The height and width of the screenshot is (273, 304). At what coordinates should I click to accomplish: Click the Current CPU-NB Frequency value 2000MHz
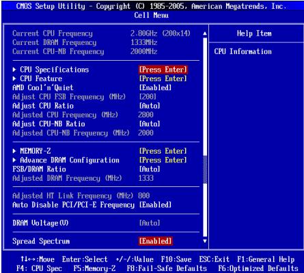pyautogui.click(x=143, y=52)
